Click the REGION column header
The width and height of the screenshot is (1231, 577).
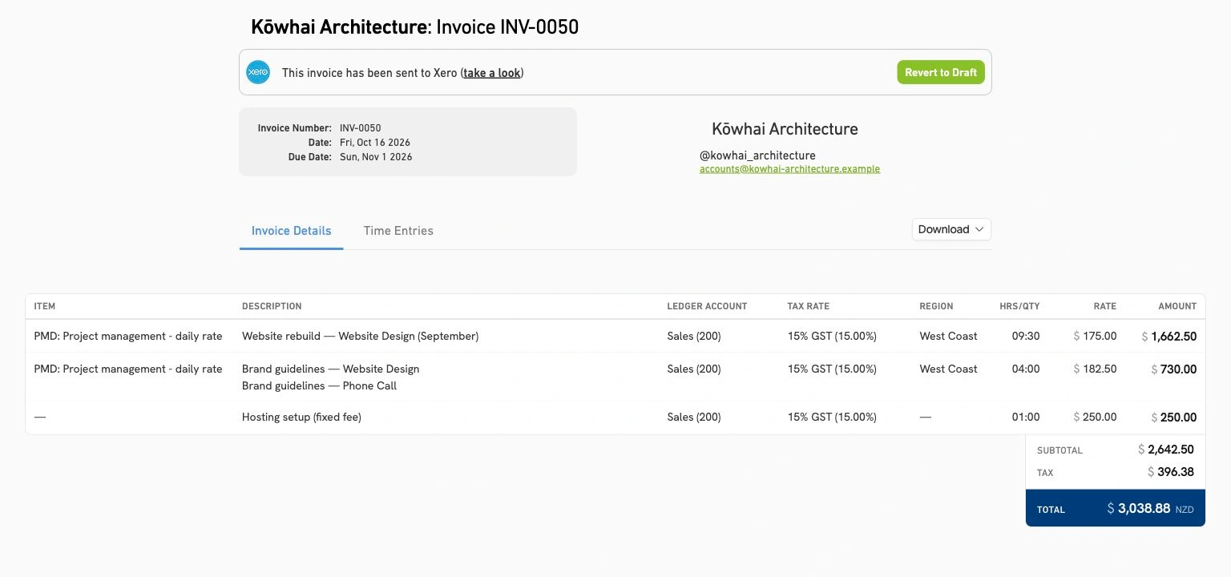pos(936,306)
